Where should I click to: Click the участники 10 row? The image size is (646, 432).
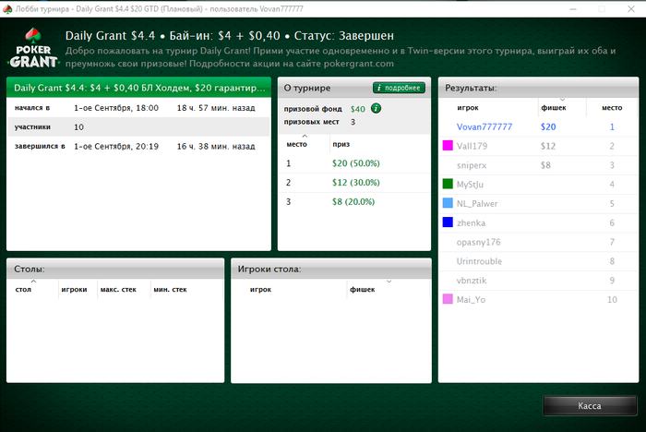[138, 127]
